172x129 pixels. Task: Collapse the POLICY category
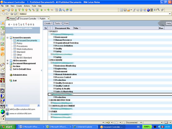coord(49,31)
